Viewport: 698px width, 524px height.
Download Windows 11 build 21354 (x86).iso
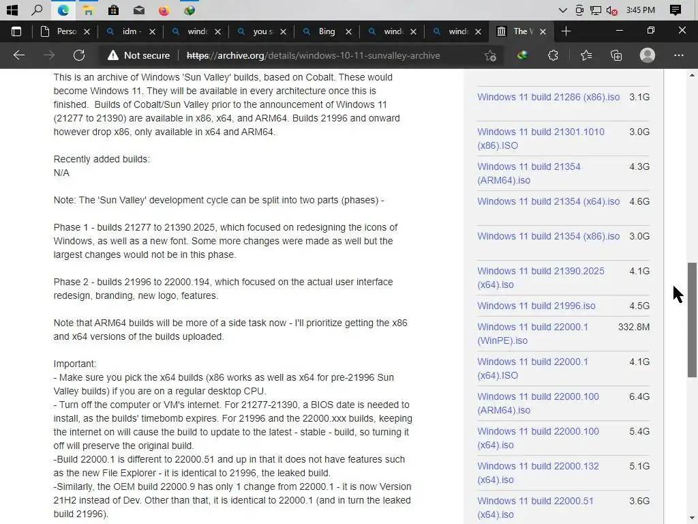[x=549, y=236]
